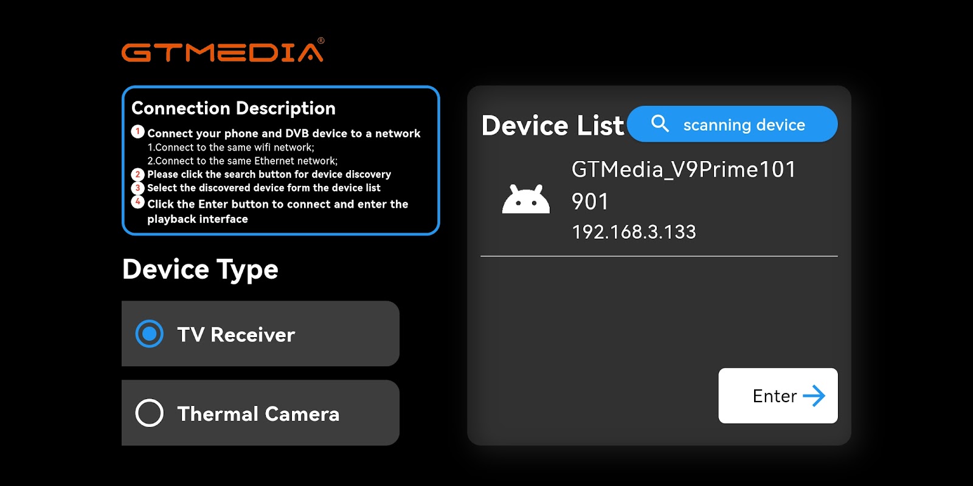973x486 pixels.
Task: Click the Connection Description heading
Action: coord(234,108)
